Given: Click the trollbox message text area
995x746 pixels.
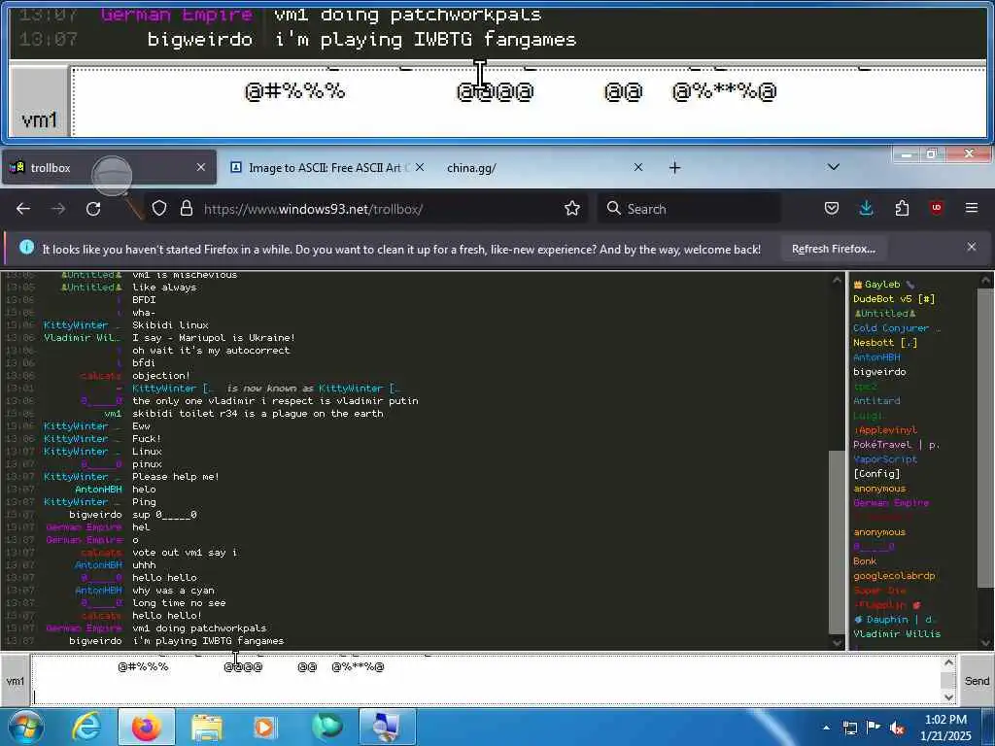Looking at the screenshot, I should [x=486, y=681].
